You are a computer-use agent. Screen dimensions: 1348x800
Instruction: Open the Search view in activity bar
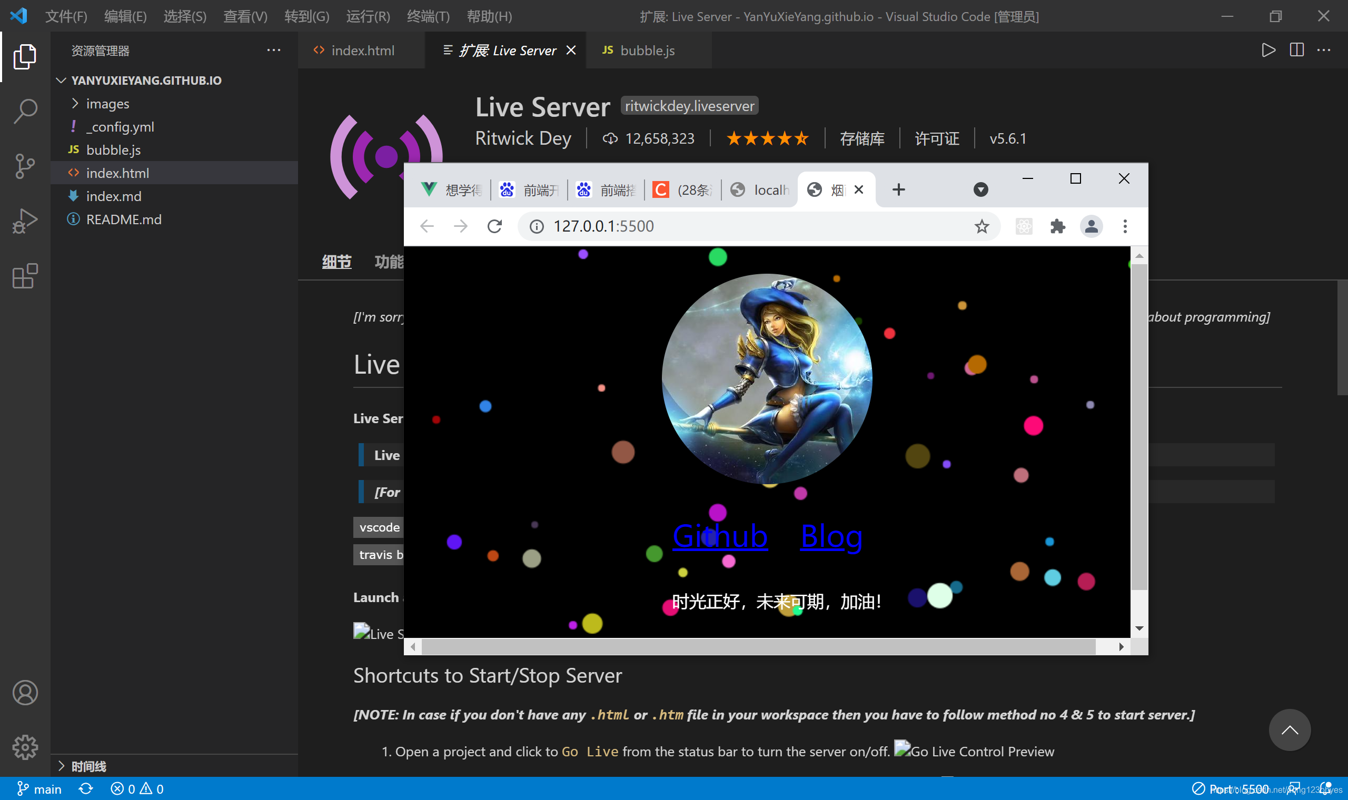(x=25, y=111)
